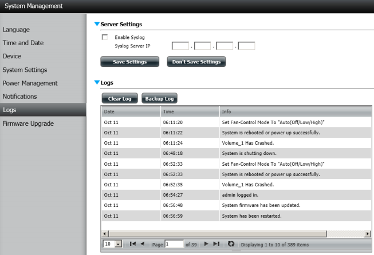Image resolution: width=374 pixels, height=255 pixels.
Task: Select Logs in the sidebar
Action: point(43,110)
